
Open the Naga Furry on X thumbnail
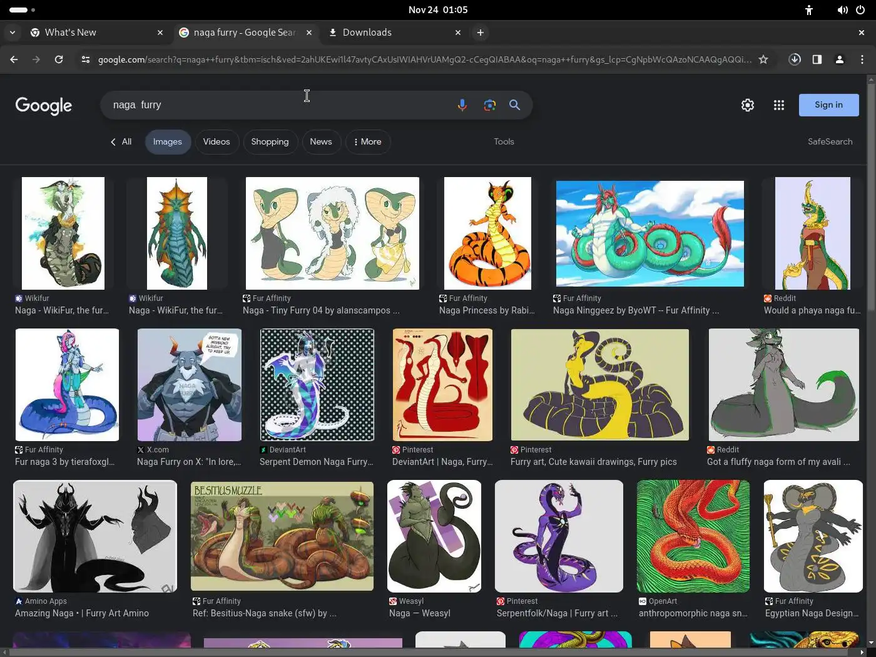[x=189, y=385]
